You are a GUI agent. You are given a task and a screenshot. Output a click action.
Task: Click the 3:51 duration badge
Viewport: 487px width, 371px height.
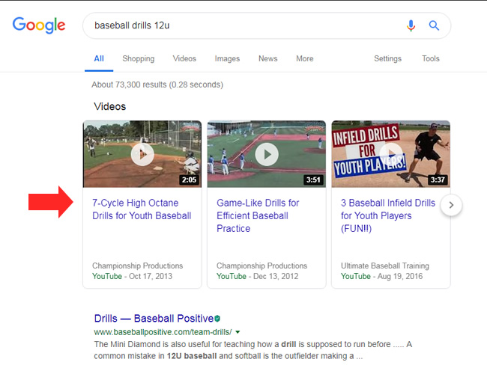coord(313,180)
